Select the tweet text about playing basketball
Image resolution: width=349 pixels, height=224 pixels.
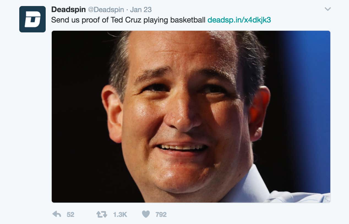128,20
